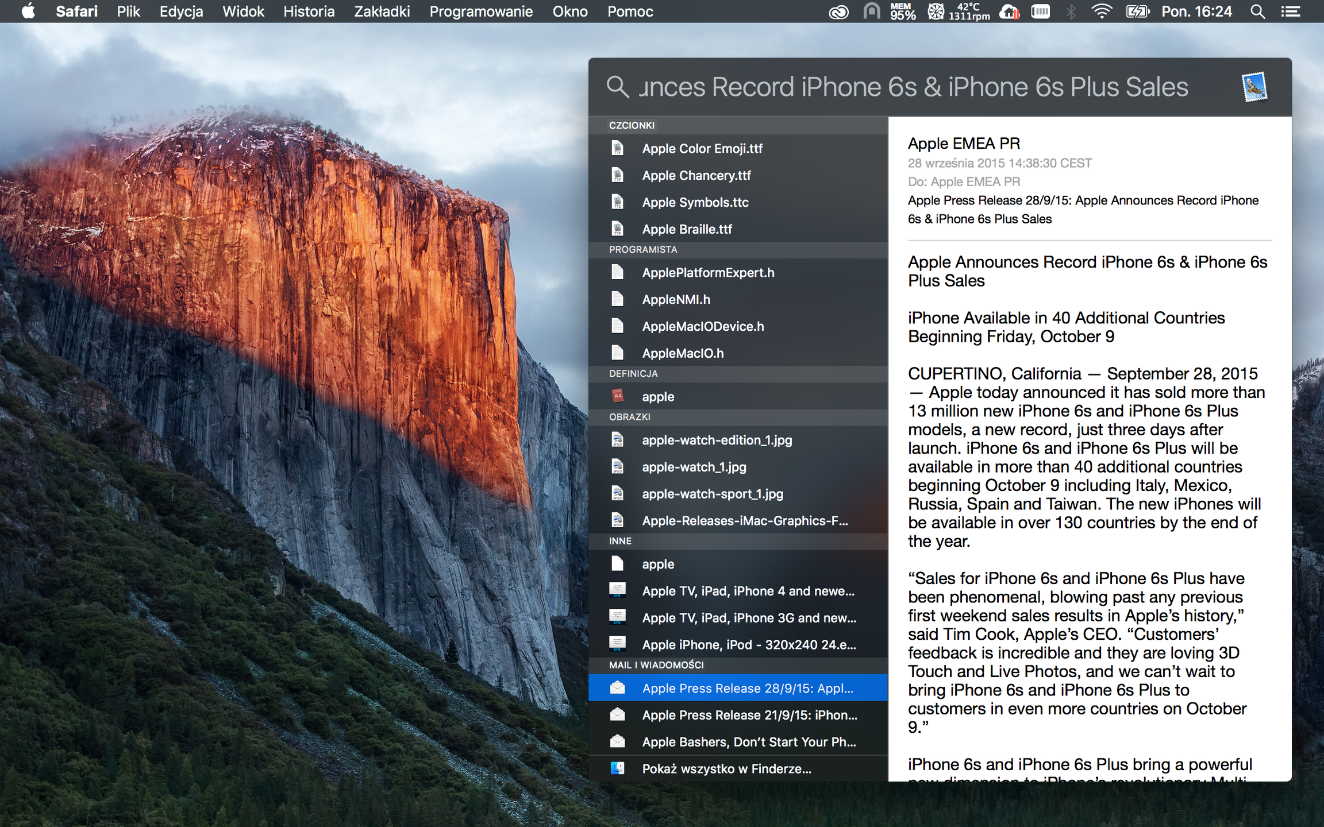Screen dimensions: 1324x827
Task: Click the clock Pon. 16:24
Action: click(1196, 11)
